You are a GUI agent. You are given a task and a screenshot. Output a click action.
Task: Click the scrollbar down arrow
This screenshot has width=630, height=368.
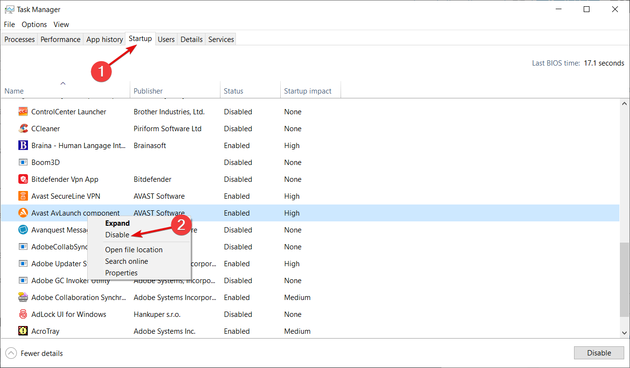pyautogui.click(x=624, y=332)
